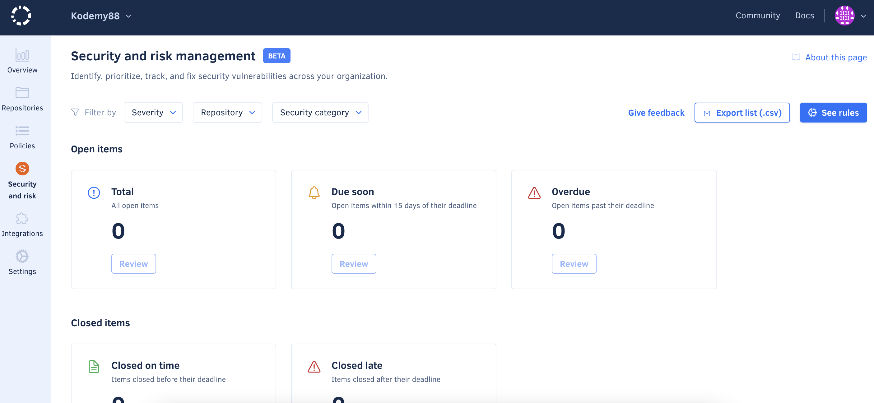Click the user avatar in the header

[x=844, y=16]
